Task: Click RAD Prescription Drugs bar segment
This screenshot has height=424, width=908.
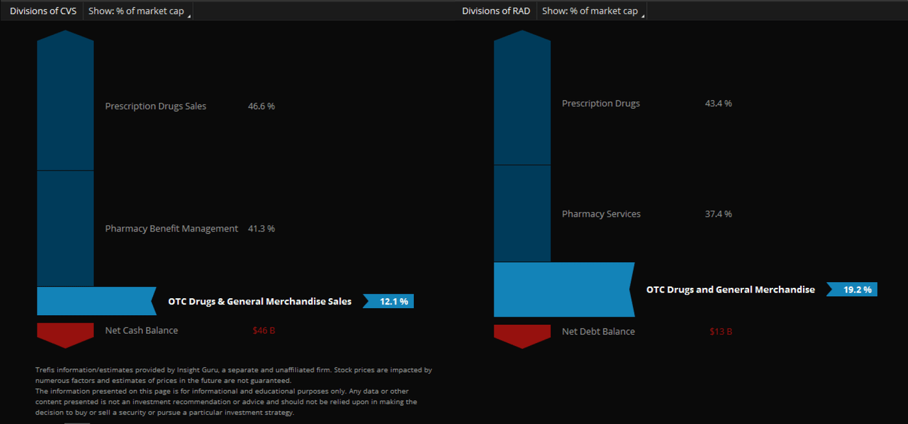Action: click(522, 98)
